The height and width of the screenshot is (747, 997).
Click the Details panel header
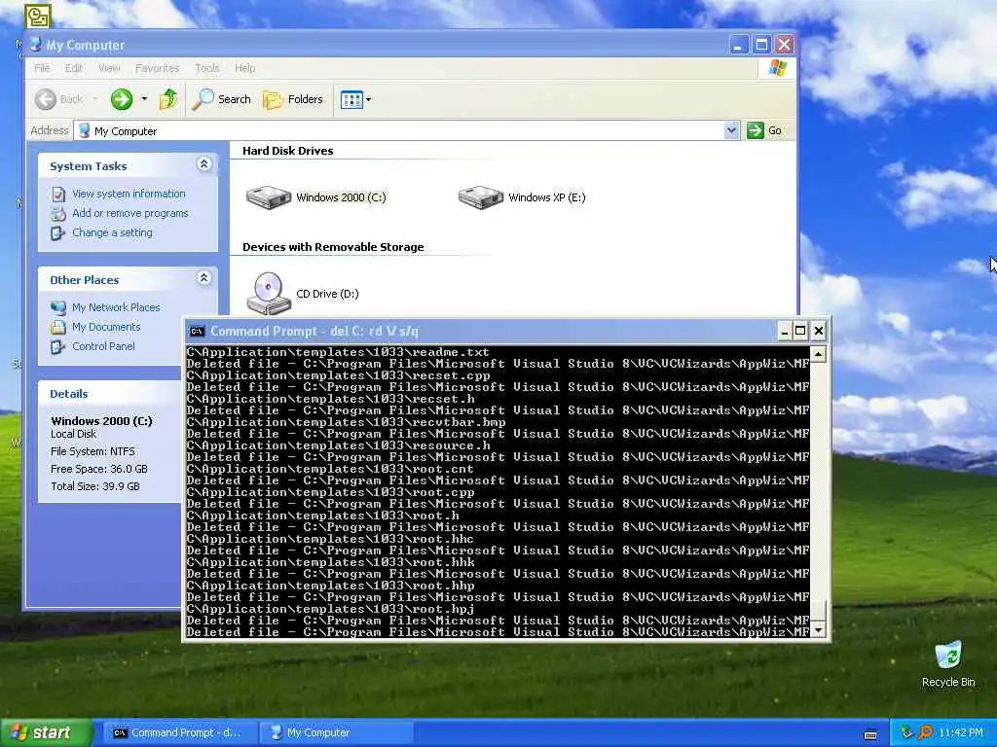[x=110, y=393]
